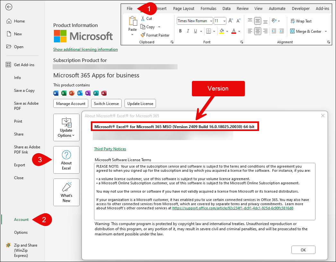Close the About Excel dialog with X

coord(323,116)
